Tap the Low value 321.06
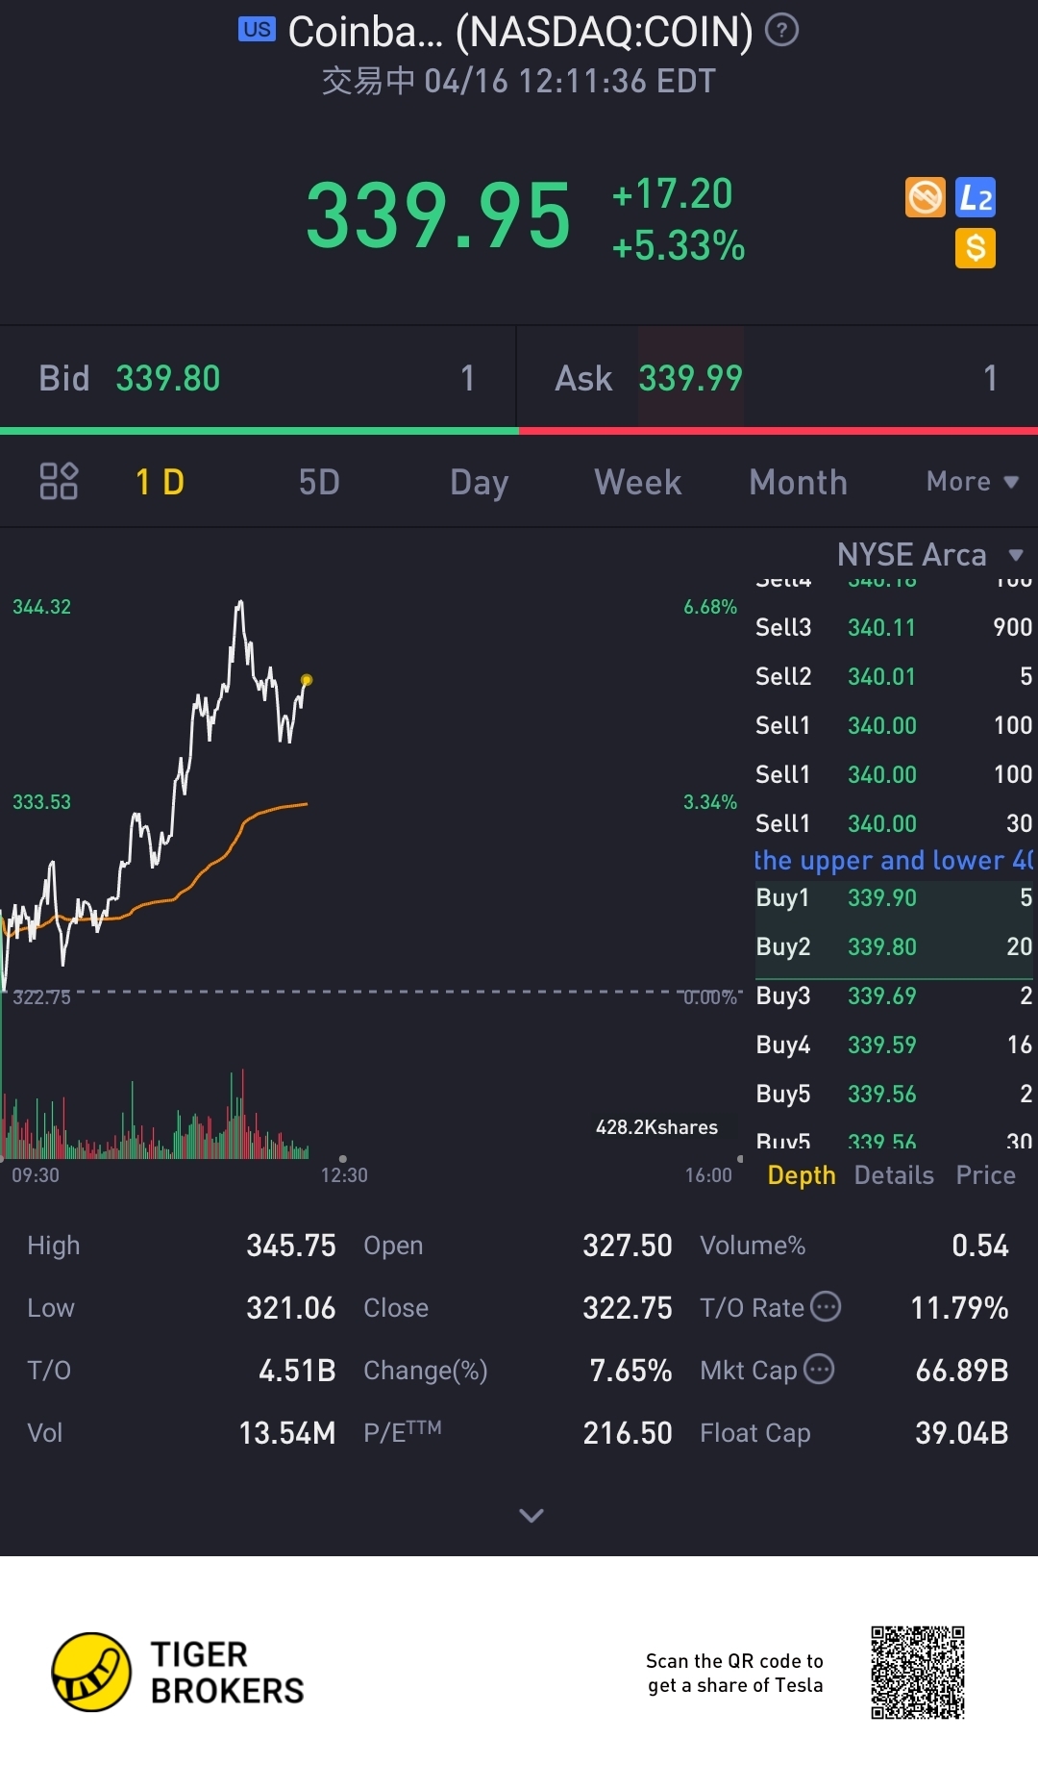This screenshot has height=1789, width=1038. pyautogui.click(x=291, y=1308)
